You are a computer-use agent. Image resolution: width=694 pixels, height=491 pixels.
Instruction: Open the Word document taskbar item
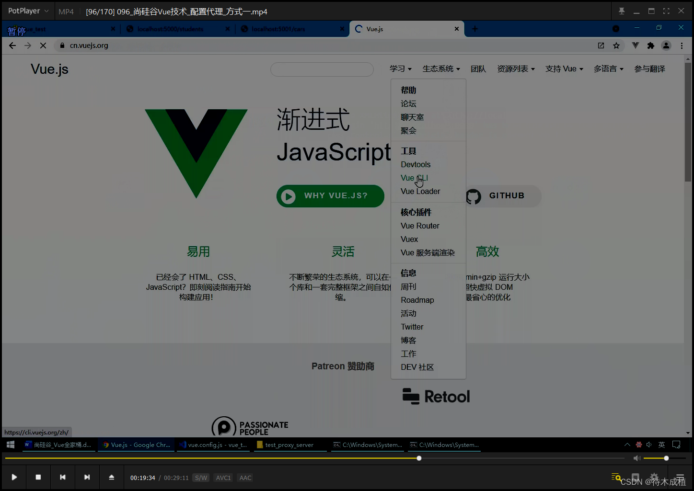click(x=58, y=445)
